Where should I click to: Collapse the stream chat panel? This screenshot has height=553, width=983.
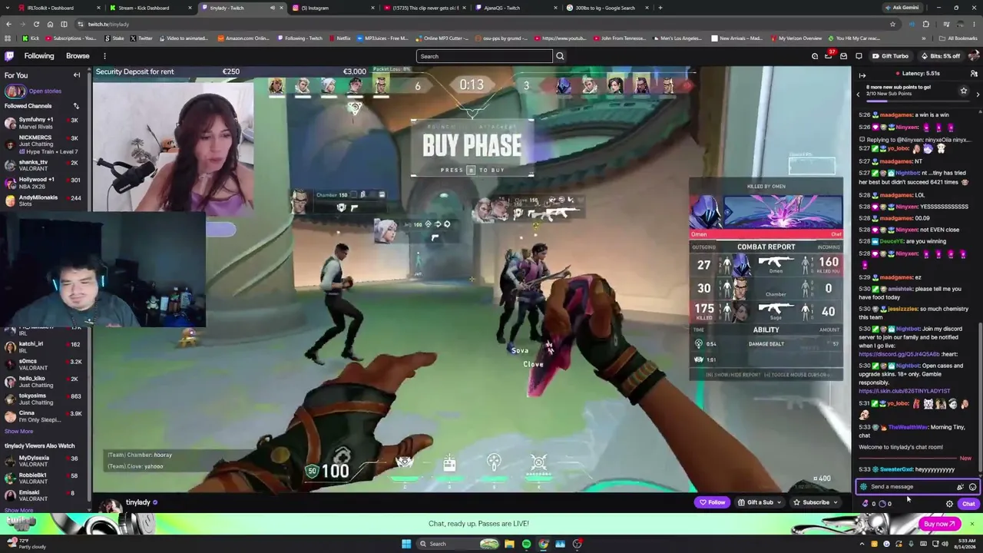tap(862, 75)
